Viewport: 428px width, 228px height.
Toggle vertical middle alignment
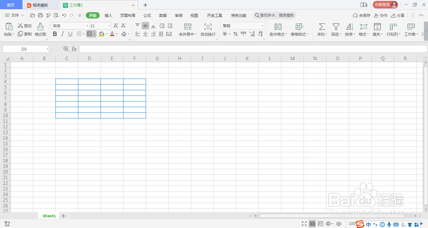point(145,26)
